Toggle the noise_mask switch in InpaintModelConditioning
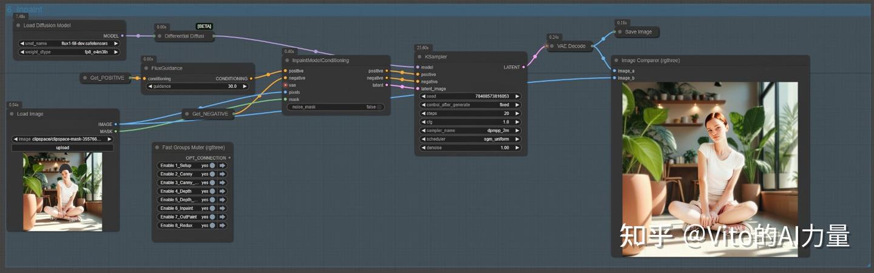 click(379, 107)
